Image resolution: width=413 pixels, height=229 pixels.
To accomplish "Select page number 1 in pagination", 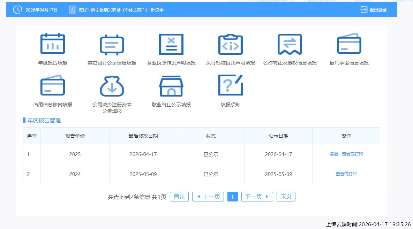I will click(x=232, y=196).
